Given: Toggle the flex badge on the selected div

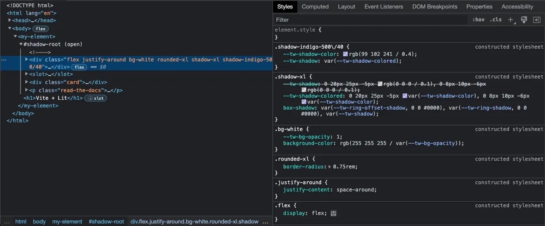Looking at the screenshot, I should [78, 67].
